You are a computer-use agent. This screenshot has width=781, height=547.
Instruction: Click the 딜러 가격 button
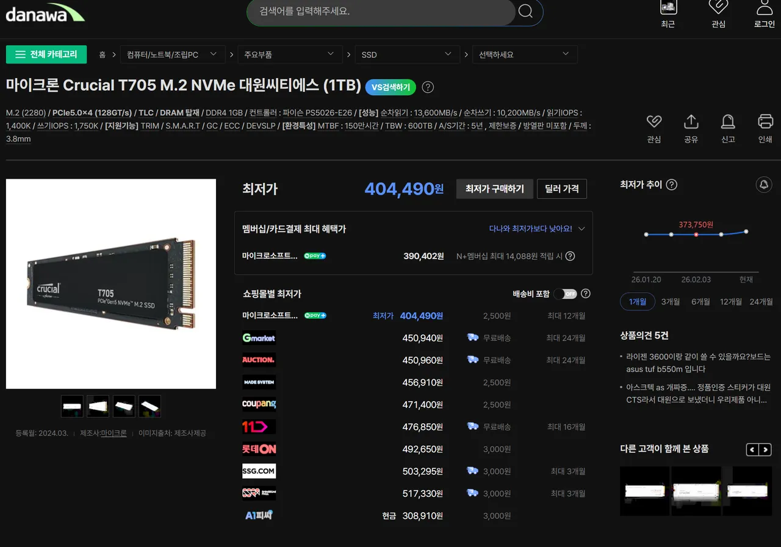[x=561, y=189]
